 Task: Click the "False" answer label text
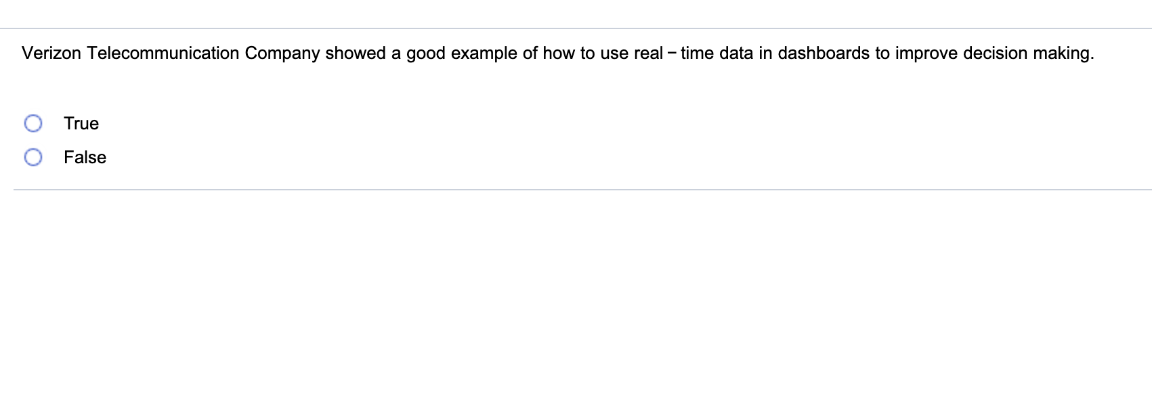click(85, 157)
